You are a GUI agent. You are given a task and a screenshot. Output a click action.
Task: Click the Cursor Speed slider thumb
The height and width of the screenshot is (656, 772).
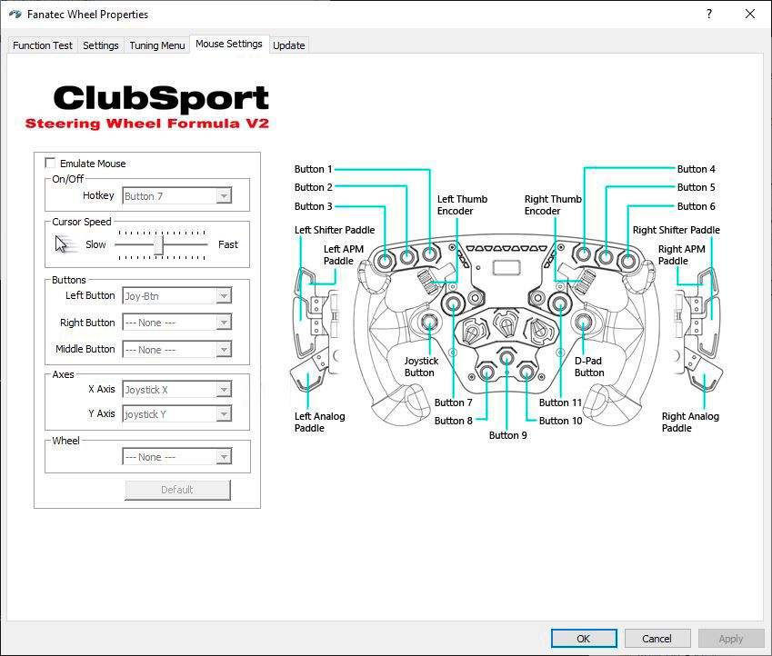tap(158, 244)
